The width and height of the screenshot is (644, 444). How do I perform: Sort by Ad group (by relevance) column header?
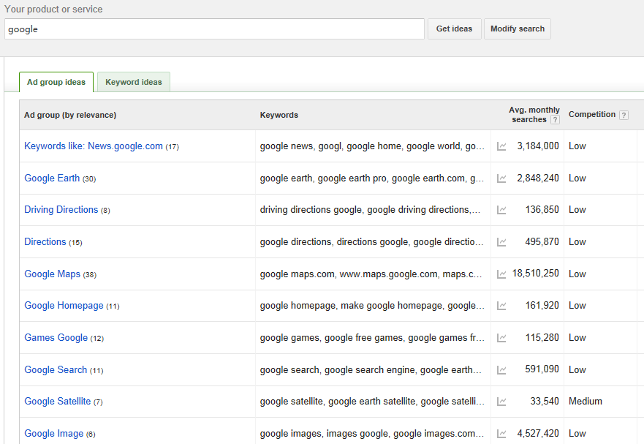tap(70, 115)
